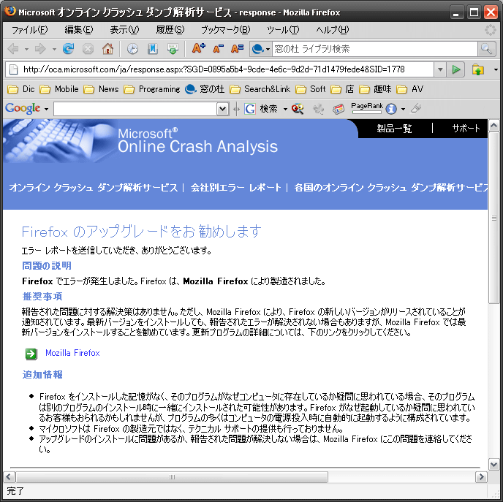This screenshot has height=502, width=503.
Task: Click the Forward navigation arrow
Action: point(40,49)
